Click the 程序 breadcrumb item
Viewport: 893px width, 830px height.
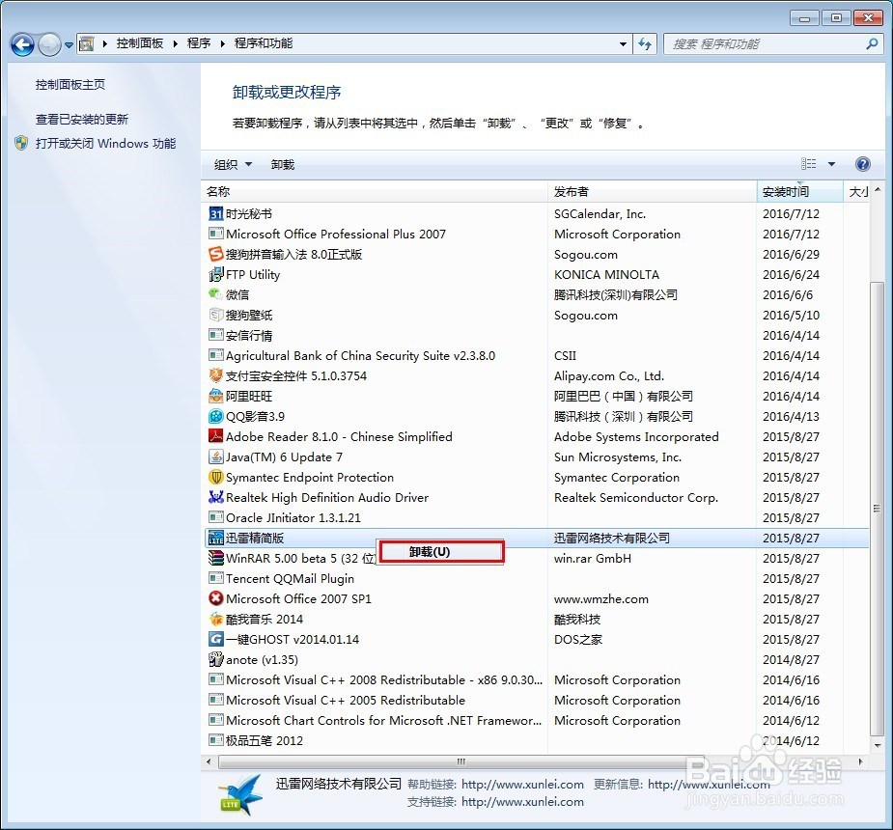199,43
